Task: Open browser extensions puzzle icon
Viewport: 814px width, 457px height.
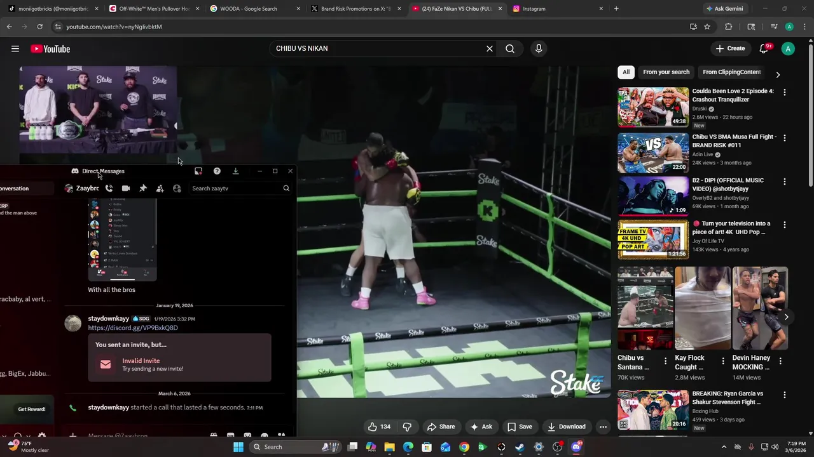Action: [x=729, y=27]
